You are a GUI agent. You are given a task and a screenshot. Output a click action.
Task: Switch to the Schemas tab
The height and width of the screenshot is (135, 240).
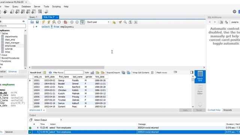coord(12,72)
